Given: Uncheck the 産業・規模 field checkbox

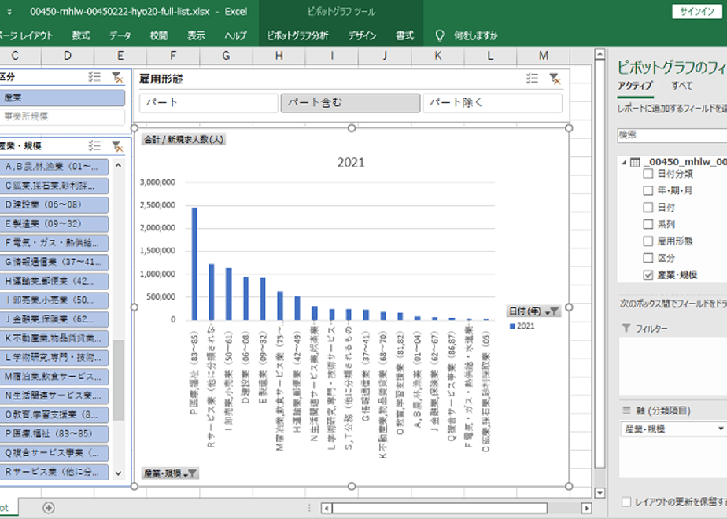Looking at the screenshot, I should point(648,274).
